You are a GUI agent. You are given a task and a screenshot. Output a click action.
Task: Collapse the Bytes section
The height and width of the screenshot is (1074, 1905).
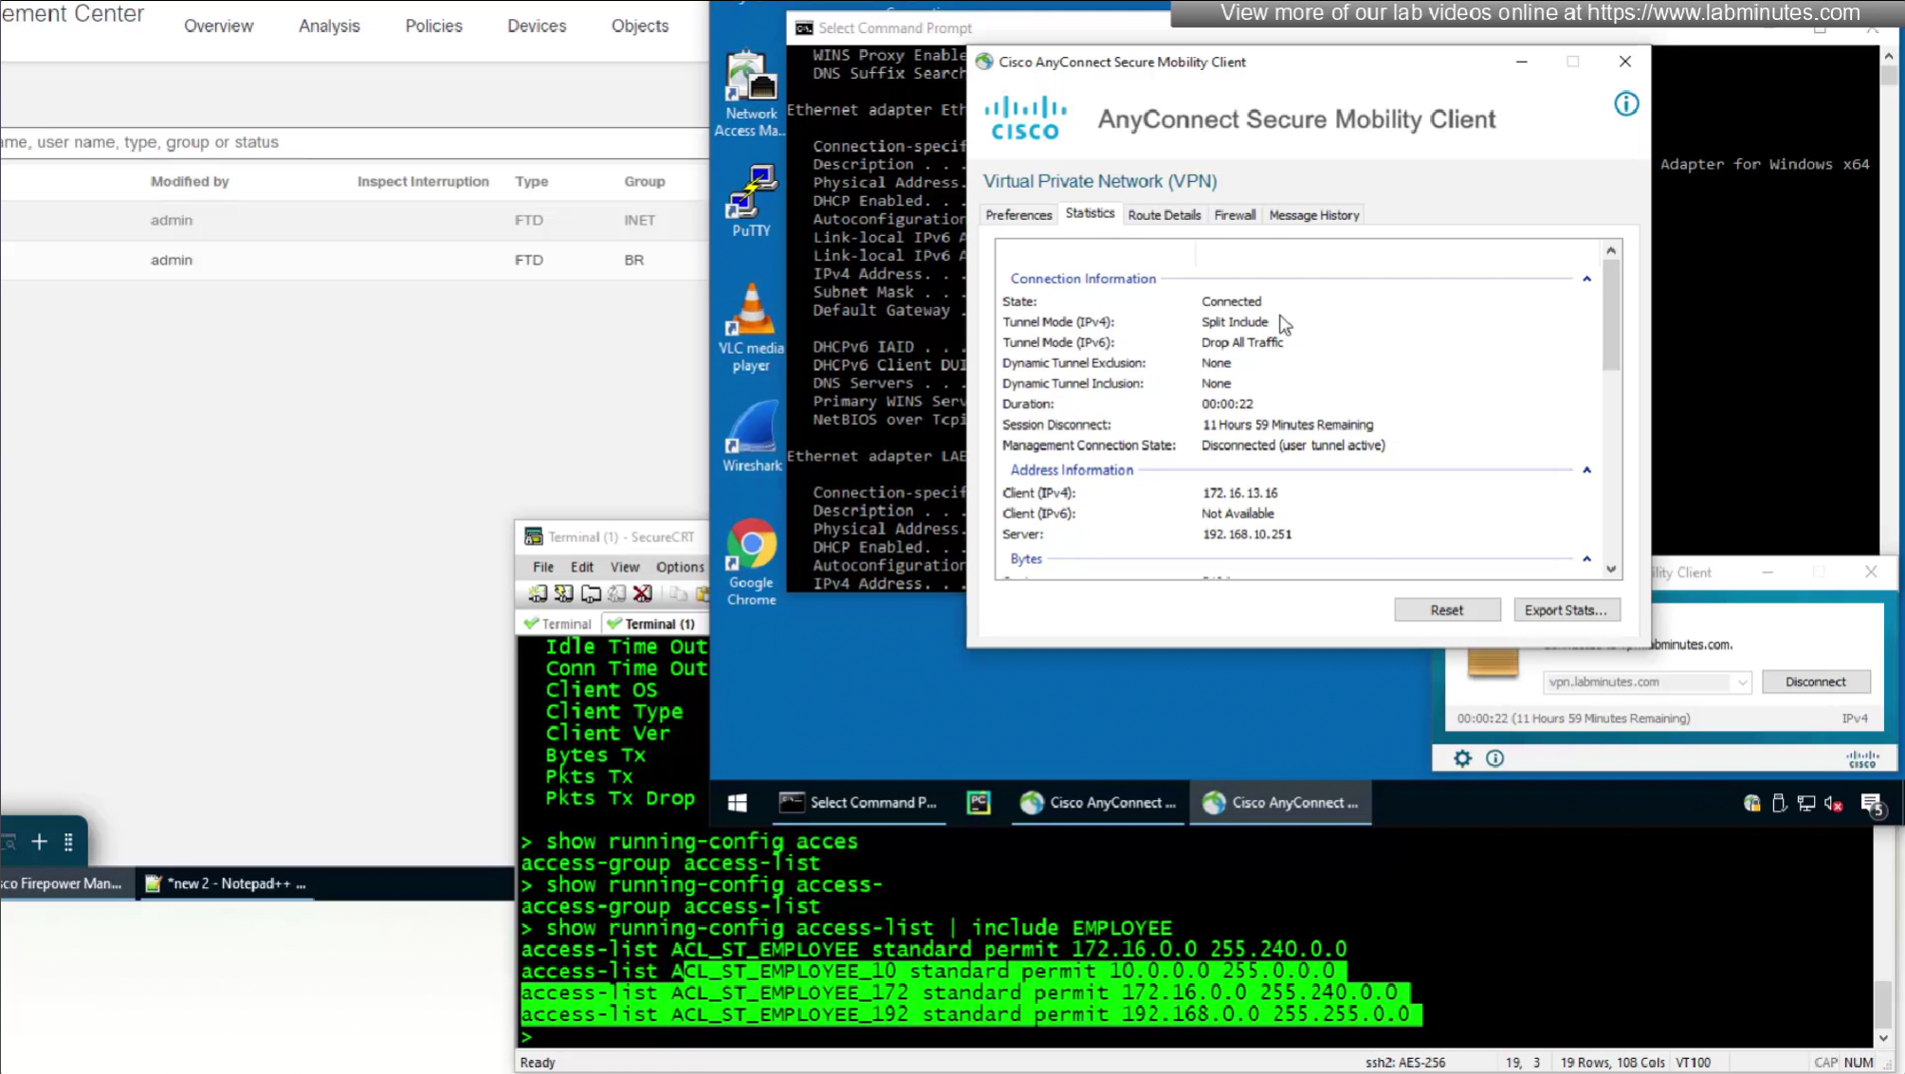(1586, 559)
